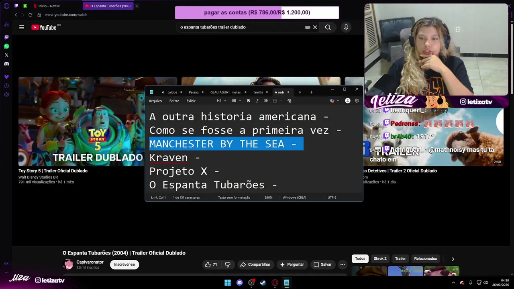Open Walt Disney Studios BR channel
This screenshot has height=289, width=514.
[x=38, y=177]
